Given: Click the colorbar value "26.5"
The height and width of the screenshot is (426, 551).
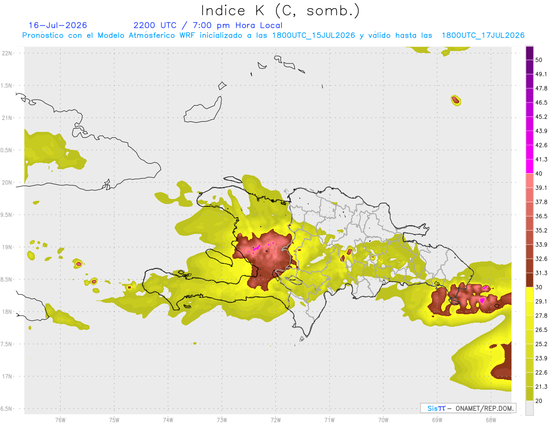Looking at the screenshot, I should pyautogui.click(x=541, y=330).
